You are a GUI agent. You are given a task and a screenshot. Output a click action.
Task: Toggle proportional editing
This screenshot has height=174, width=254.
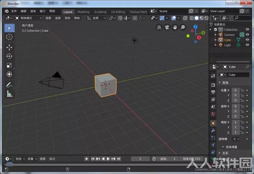coord(135,18)
